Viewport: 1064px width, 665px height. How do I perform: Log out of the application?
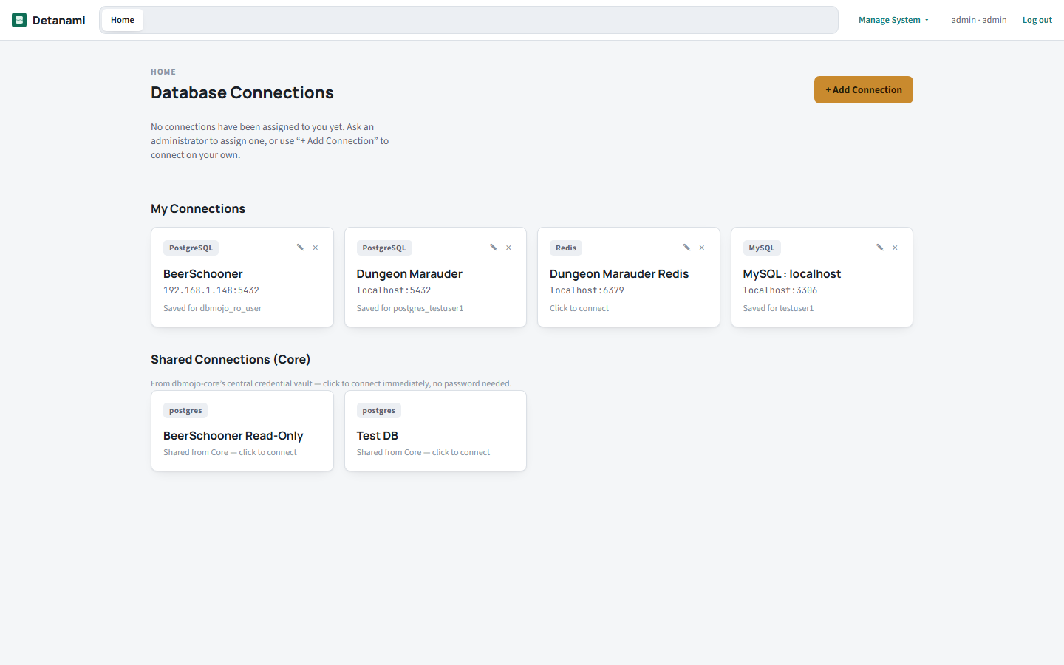pyautogui.click(x=1037, y=20)
